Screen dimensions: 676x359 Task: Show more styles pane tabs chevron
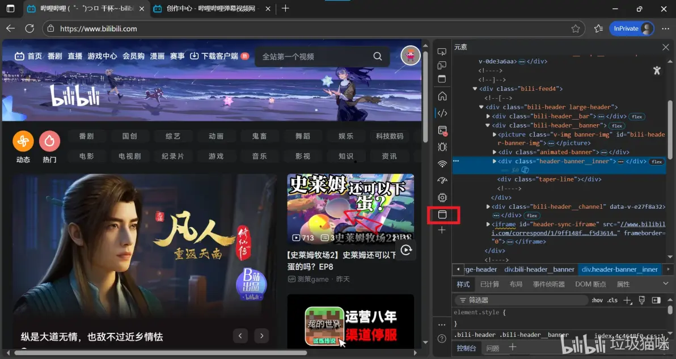(x=666, y=284)
